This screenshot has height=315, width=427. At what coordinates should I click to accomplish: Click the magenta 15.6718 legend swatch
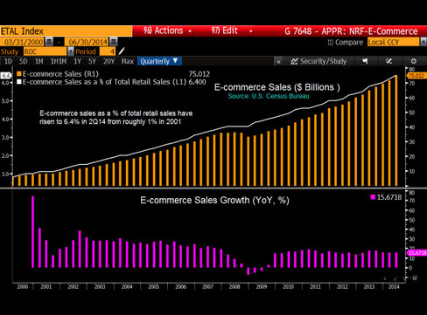pyautogui.click(x=373, y=197)
